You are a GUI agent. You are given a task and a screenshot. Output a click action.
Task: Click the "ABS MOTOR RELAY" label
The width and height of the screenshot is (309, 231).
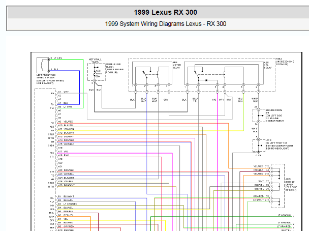[176, 65]
